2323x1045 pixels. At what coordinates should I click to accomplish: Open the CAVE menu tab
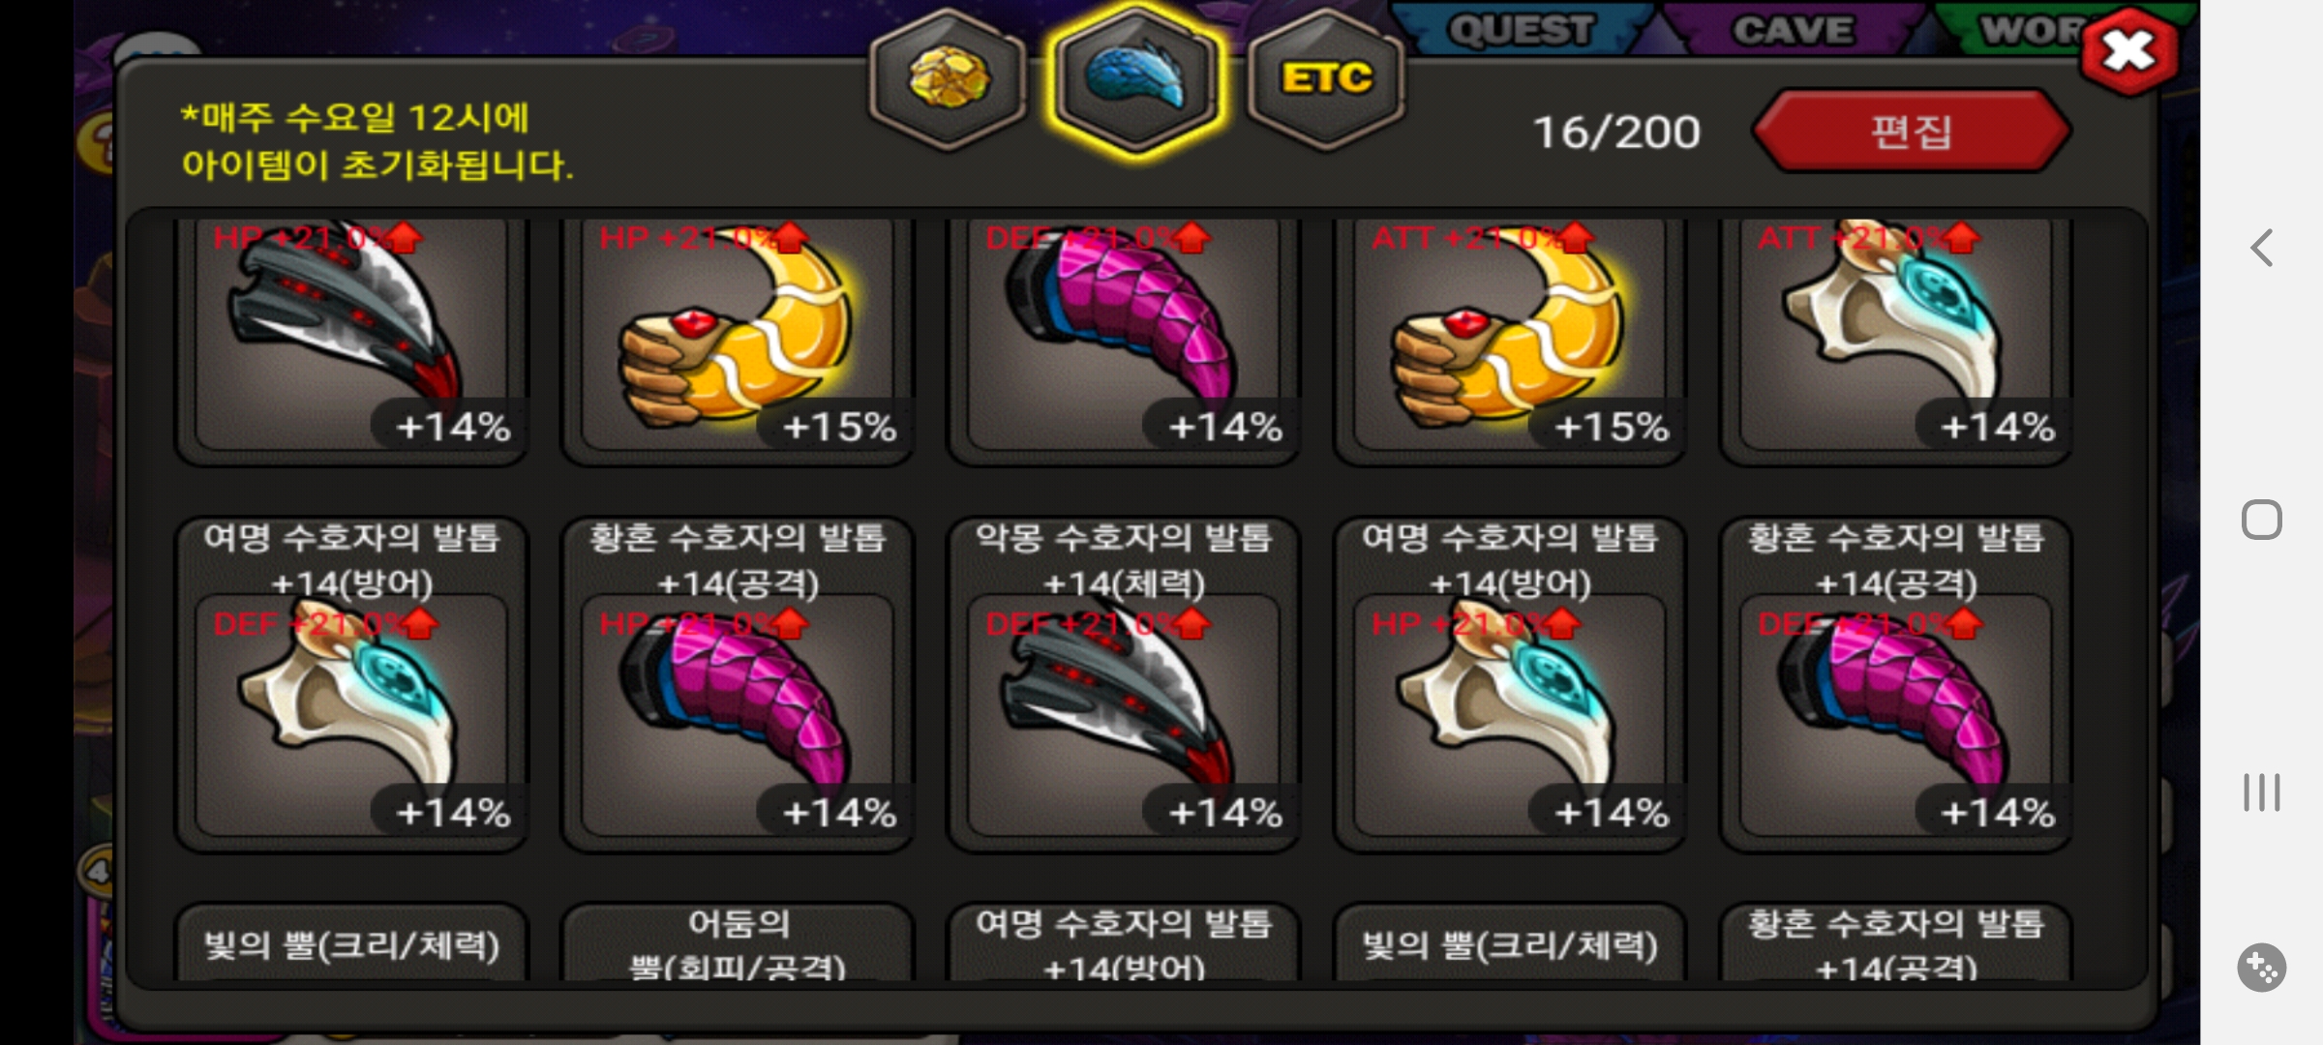pos(1794,29)
